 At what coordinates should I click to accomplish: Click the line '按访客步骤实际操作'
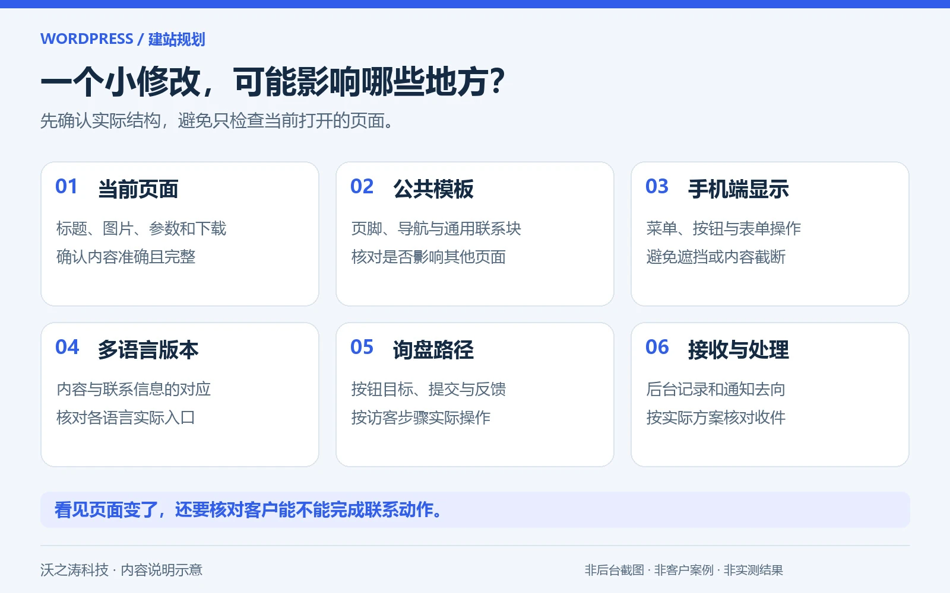click(x=421, y=417)
